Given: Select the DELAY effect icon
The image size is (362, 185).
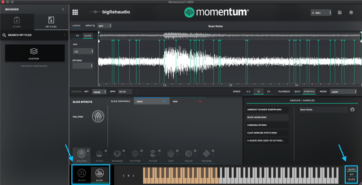Looking at the screenshot, I should 188,153.
